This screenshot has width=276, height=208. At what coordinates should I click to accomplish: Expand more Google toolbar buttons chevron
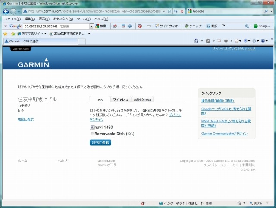pyautogui.click(x=223, y=26)
